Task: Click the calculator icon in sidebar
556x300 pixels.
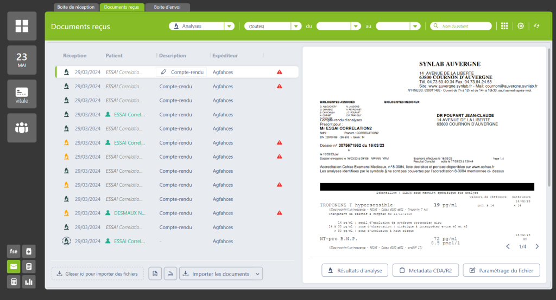Action: [14, 282]
